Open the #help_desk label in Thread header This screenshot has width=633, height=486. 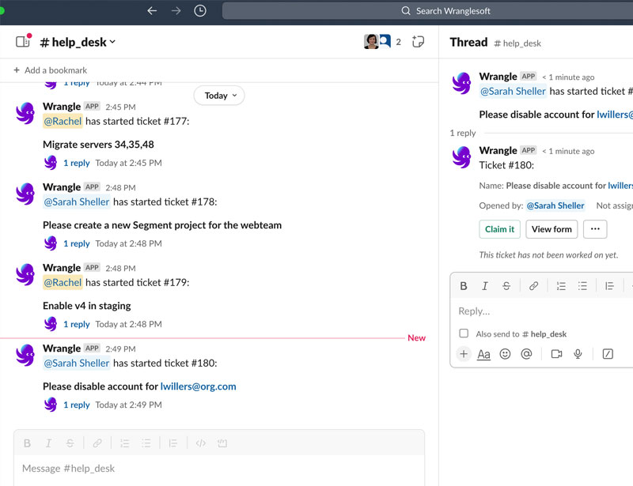(517, 43)
